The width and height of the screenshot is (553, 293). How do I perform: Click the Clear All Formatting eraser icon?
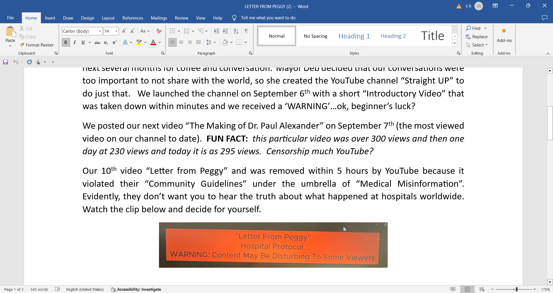tap(159, 31)
